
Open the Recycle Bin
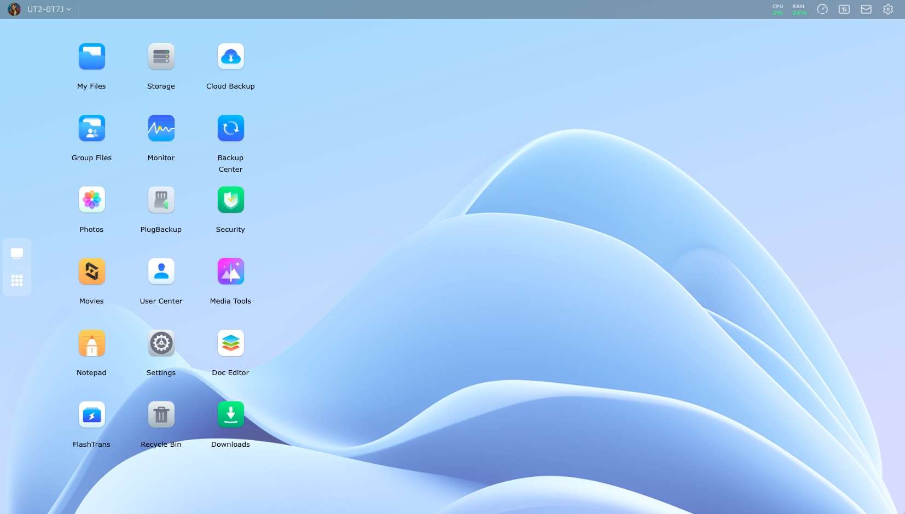tap(161, 415)
